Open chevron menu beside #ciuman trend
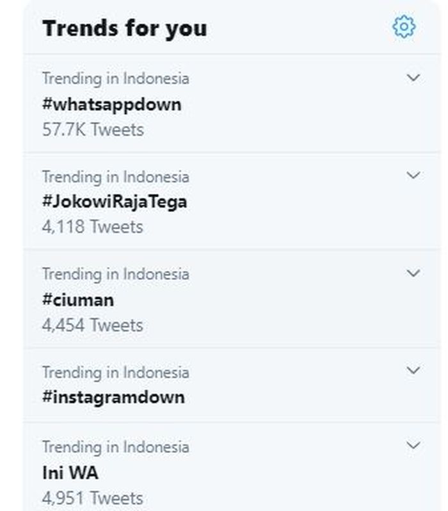Viewport: 448px width, 511px height. [413, 273]
